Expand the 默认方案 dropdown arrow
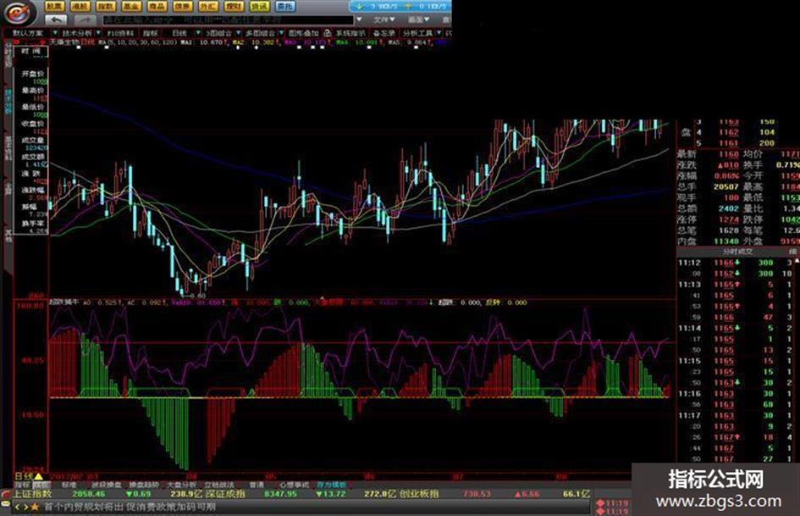This screenshot has height=516, width=800. point(55,33)
